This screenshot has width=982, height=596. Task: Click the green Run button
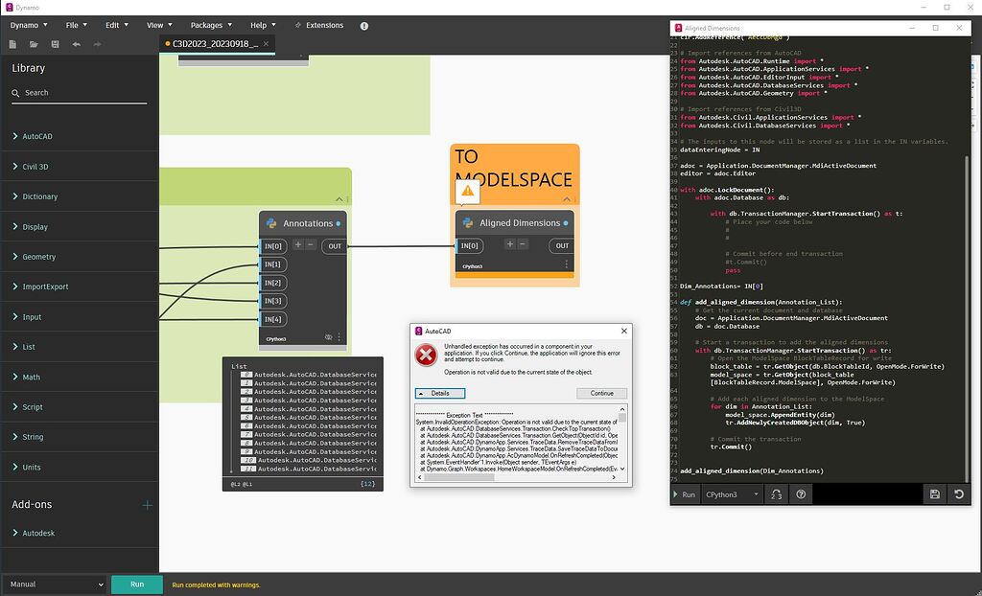pos(136,584)
